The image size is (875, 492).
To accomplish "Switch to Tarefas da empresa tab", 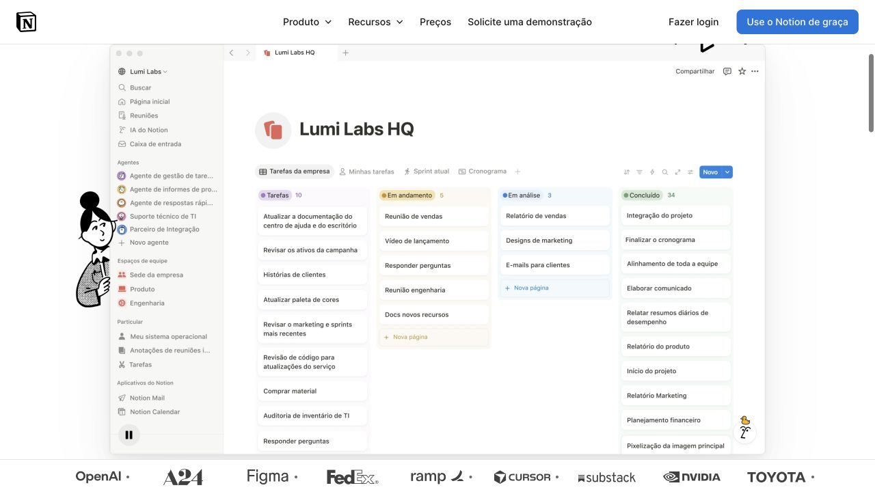I will tap(295, 172).
